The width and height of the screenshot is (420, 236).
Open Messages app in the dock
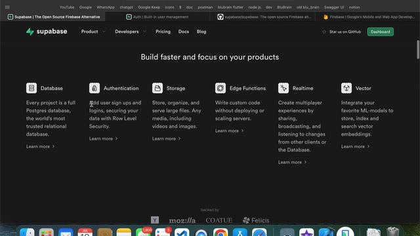coord(143,232)
